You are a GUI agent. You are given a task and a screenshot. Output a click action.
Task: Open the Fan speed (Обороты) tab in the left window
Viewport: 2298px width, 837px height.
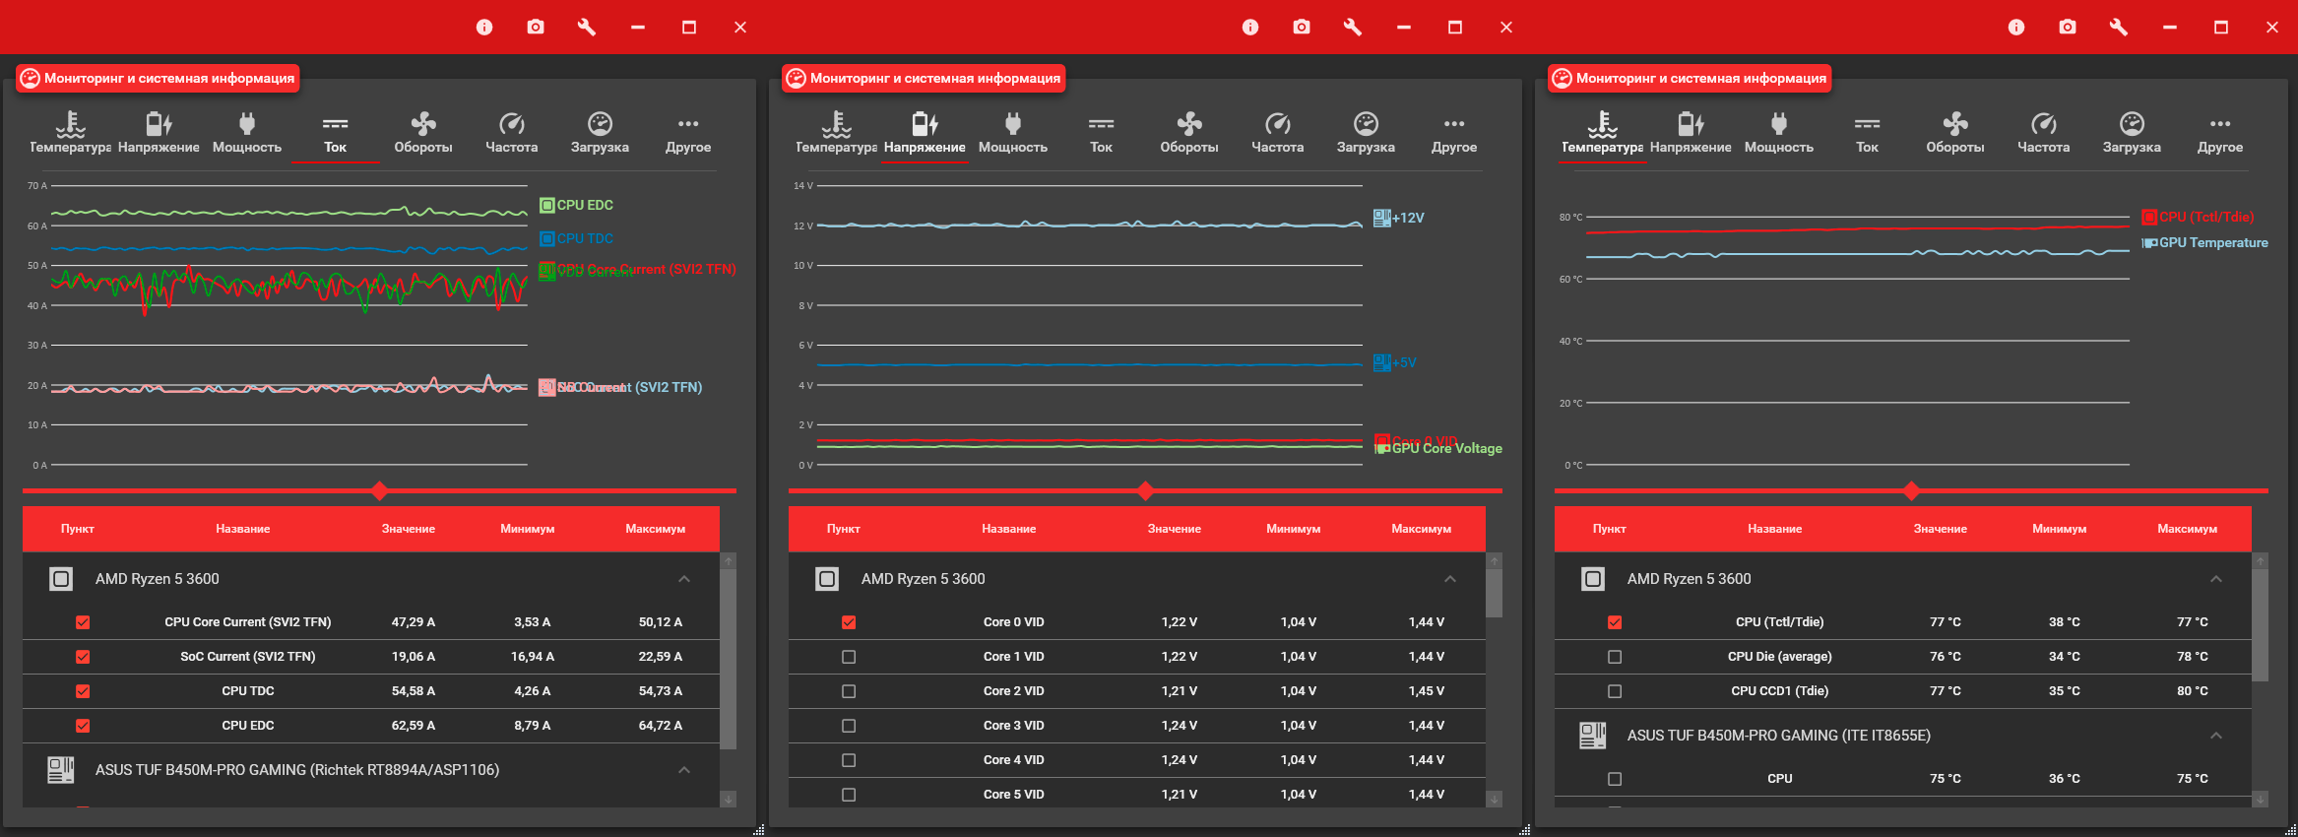pyautogui.click(x=423, y=133)
